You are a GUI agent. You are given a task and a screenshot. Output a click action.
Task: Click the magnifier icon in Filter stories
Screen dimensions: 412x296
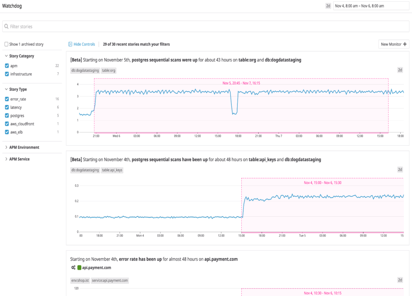pyautogui.click(x=6, y=27)
